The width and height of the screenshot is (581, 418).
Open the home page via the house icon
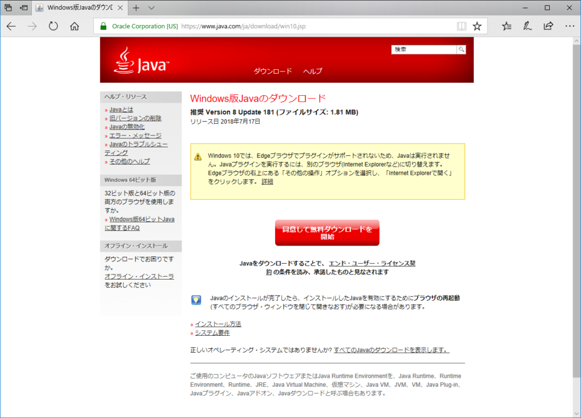click(x=74, y=26)
